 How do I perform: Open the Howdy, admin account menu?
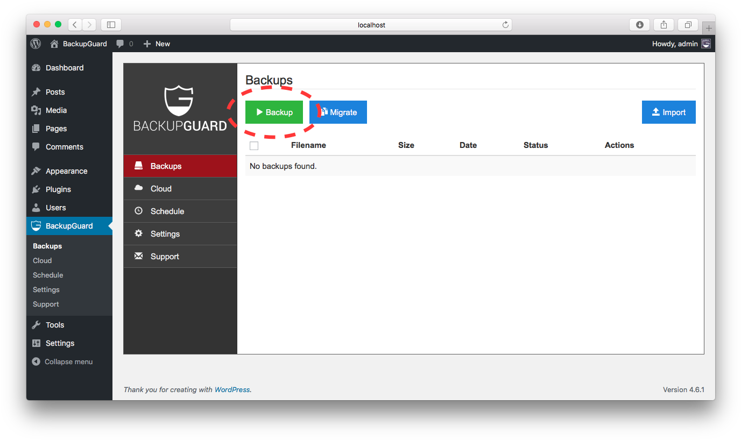pyautogui.click(x=675, y=44)
